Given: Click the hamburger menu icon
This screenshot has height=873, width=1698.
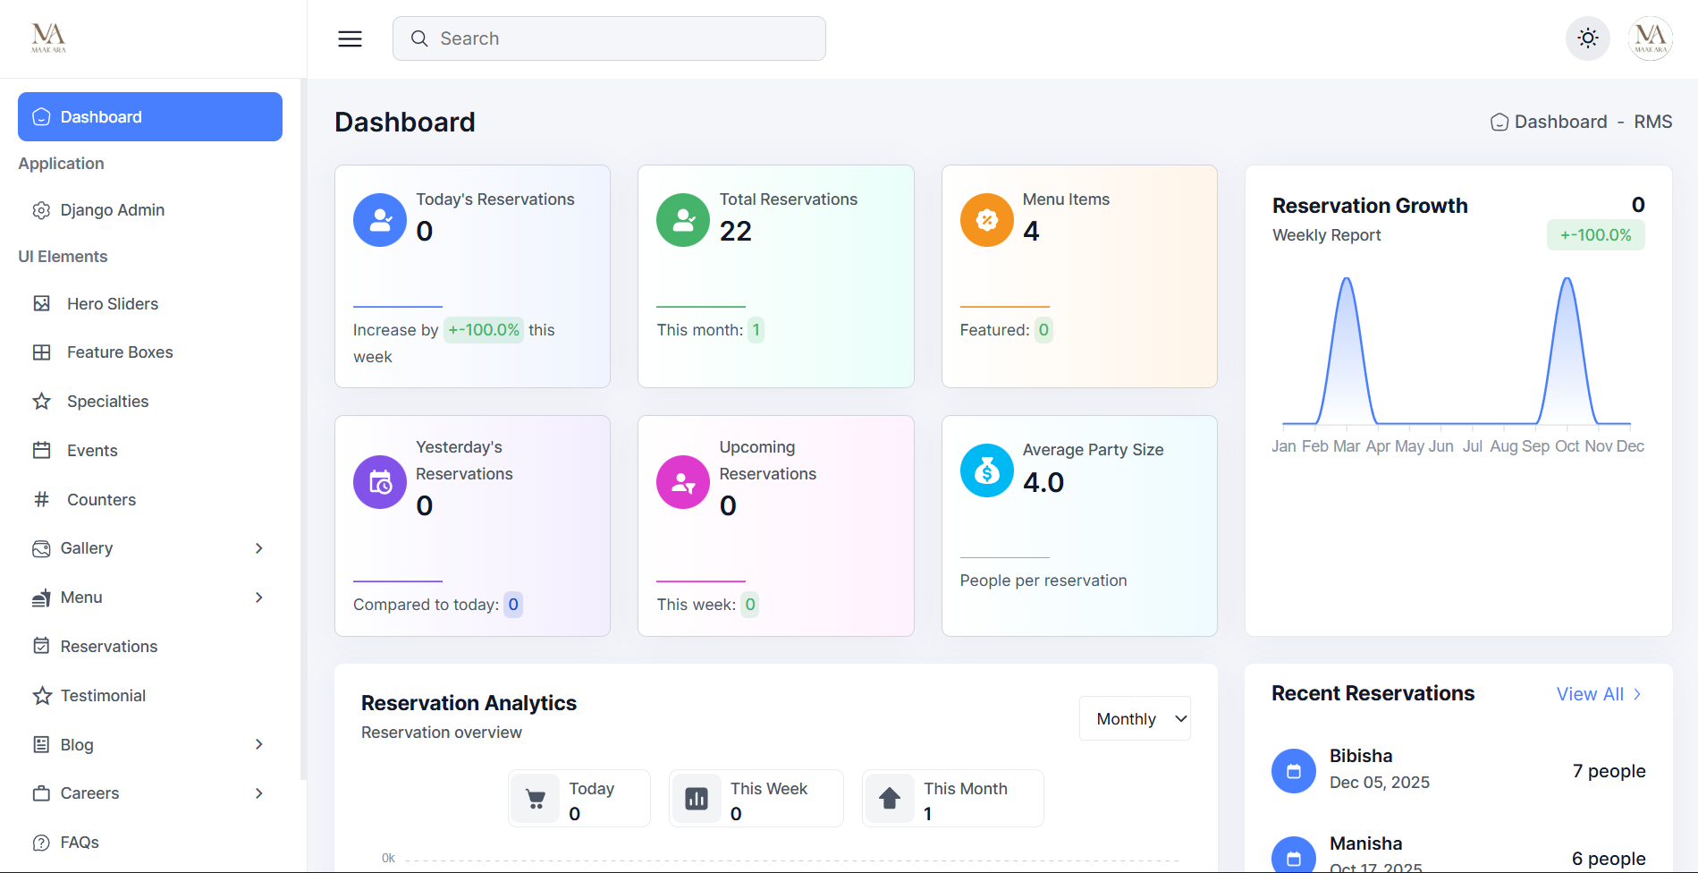Looking at the screenshot, I should [x=350, y=38].
